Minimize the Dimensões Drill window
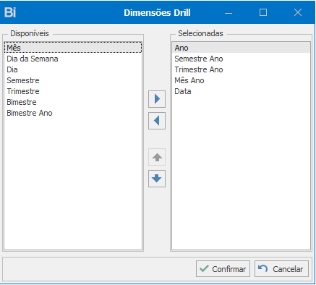Viewport: 316px width, 285px height. [229, 12]
